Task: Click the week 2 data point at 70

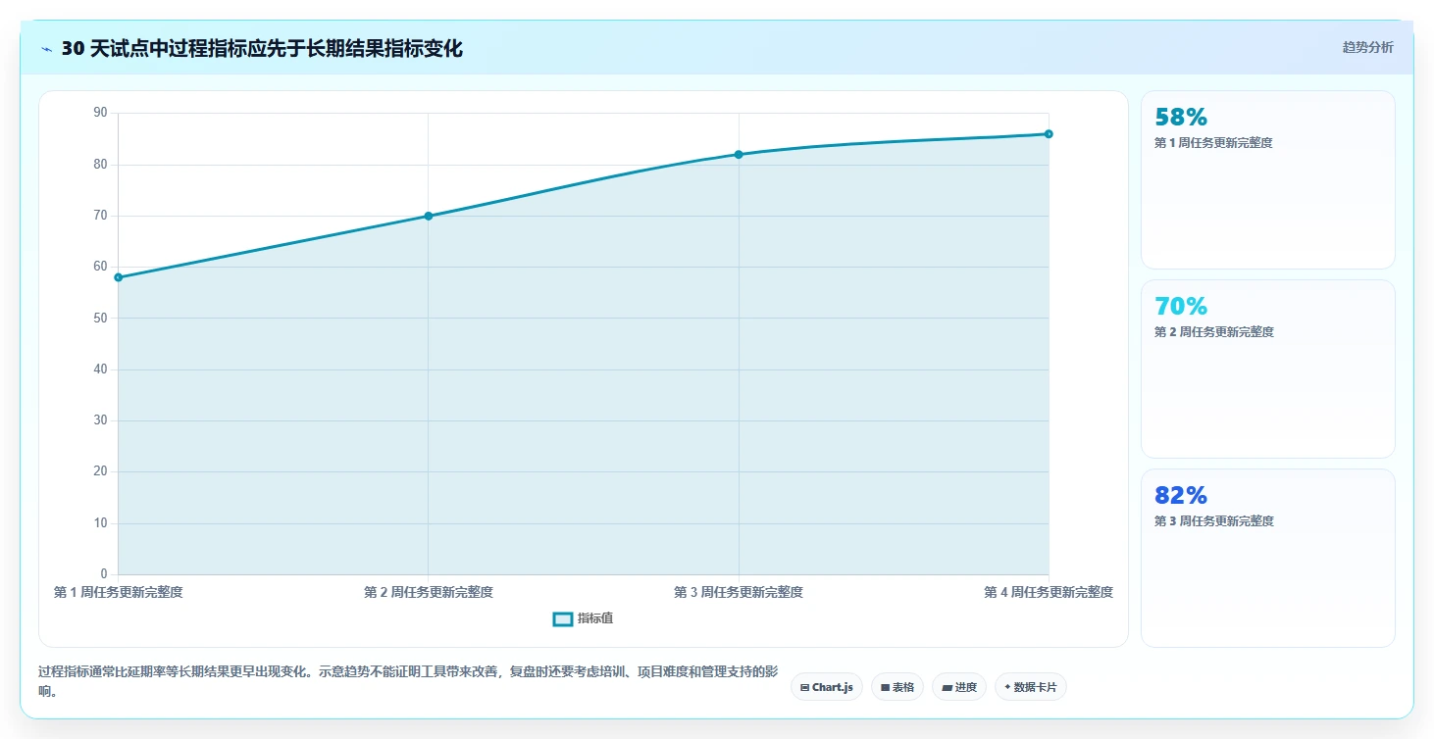Action: tap(429, 216)
